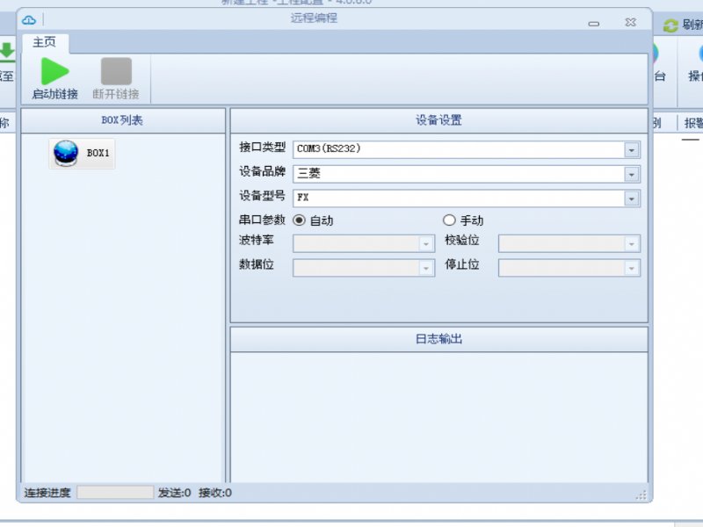Click the gray 断开链接 stop icon
The image size is (703, 527).
[116, 71]
